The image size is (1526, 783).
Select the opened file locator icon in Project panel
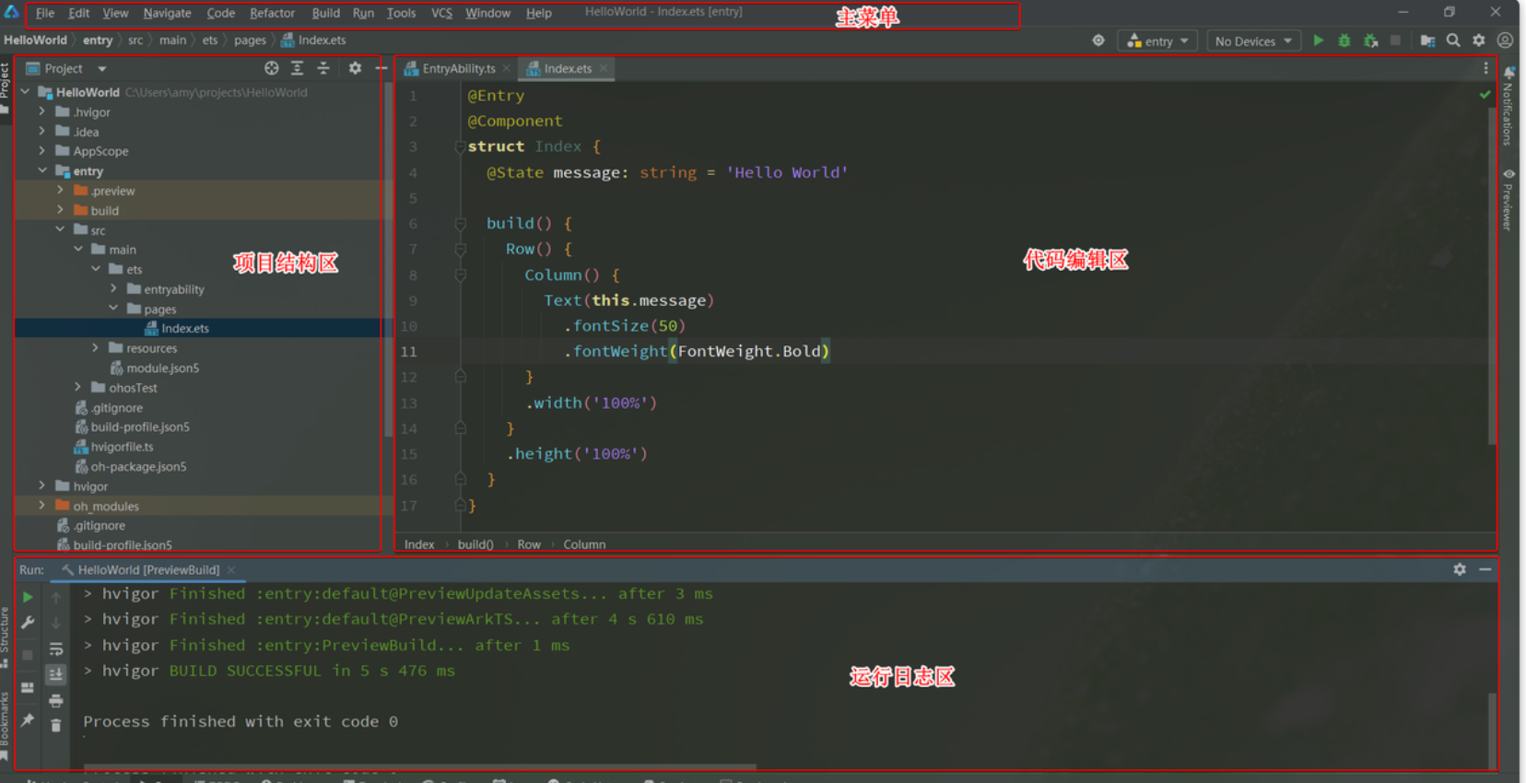pyautogui.click(x=271, y=68)
